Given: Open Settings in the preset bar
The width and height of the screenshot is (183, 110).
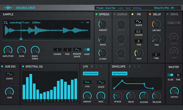Looking at the screenshot, I should 137,8.
